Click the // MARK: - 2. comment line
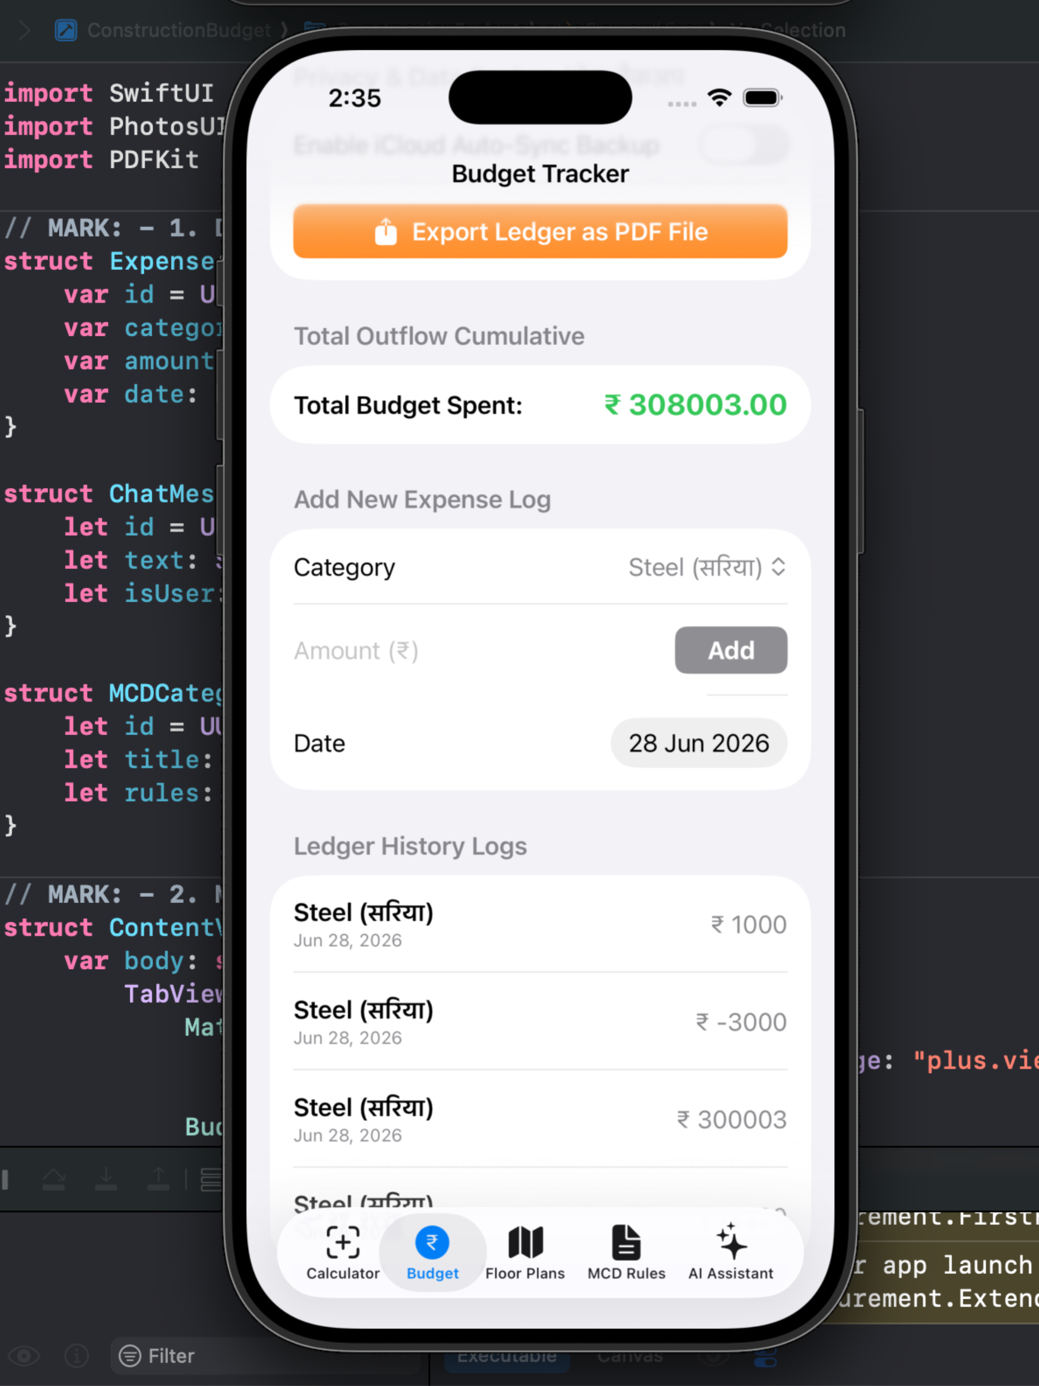 114,895
